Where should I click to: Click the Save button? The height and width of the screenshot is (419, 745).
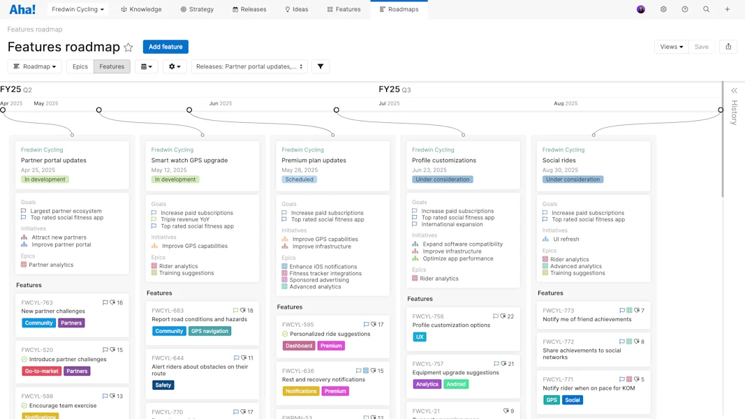701,47
